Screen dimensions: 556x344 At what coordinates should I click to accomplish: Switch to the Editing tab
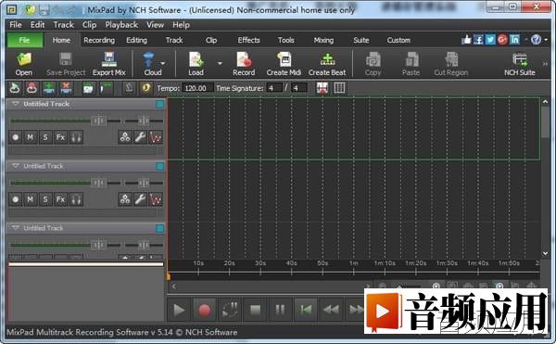(136, 40)
